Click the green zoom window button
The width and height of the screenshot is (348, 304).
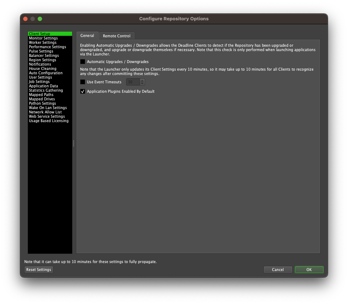click(40, 19)
